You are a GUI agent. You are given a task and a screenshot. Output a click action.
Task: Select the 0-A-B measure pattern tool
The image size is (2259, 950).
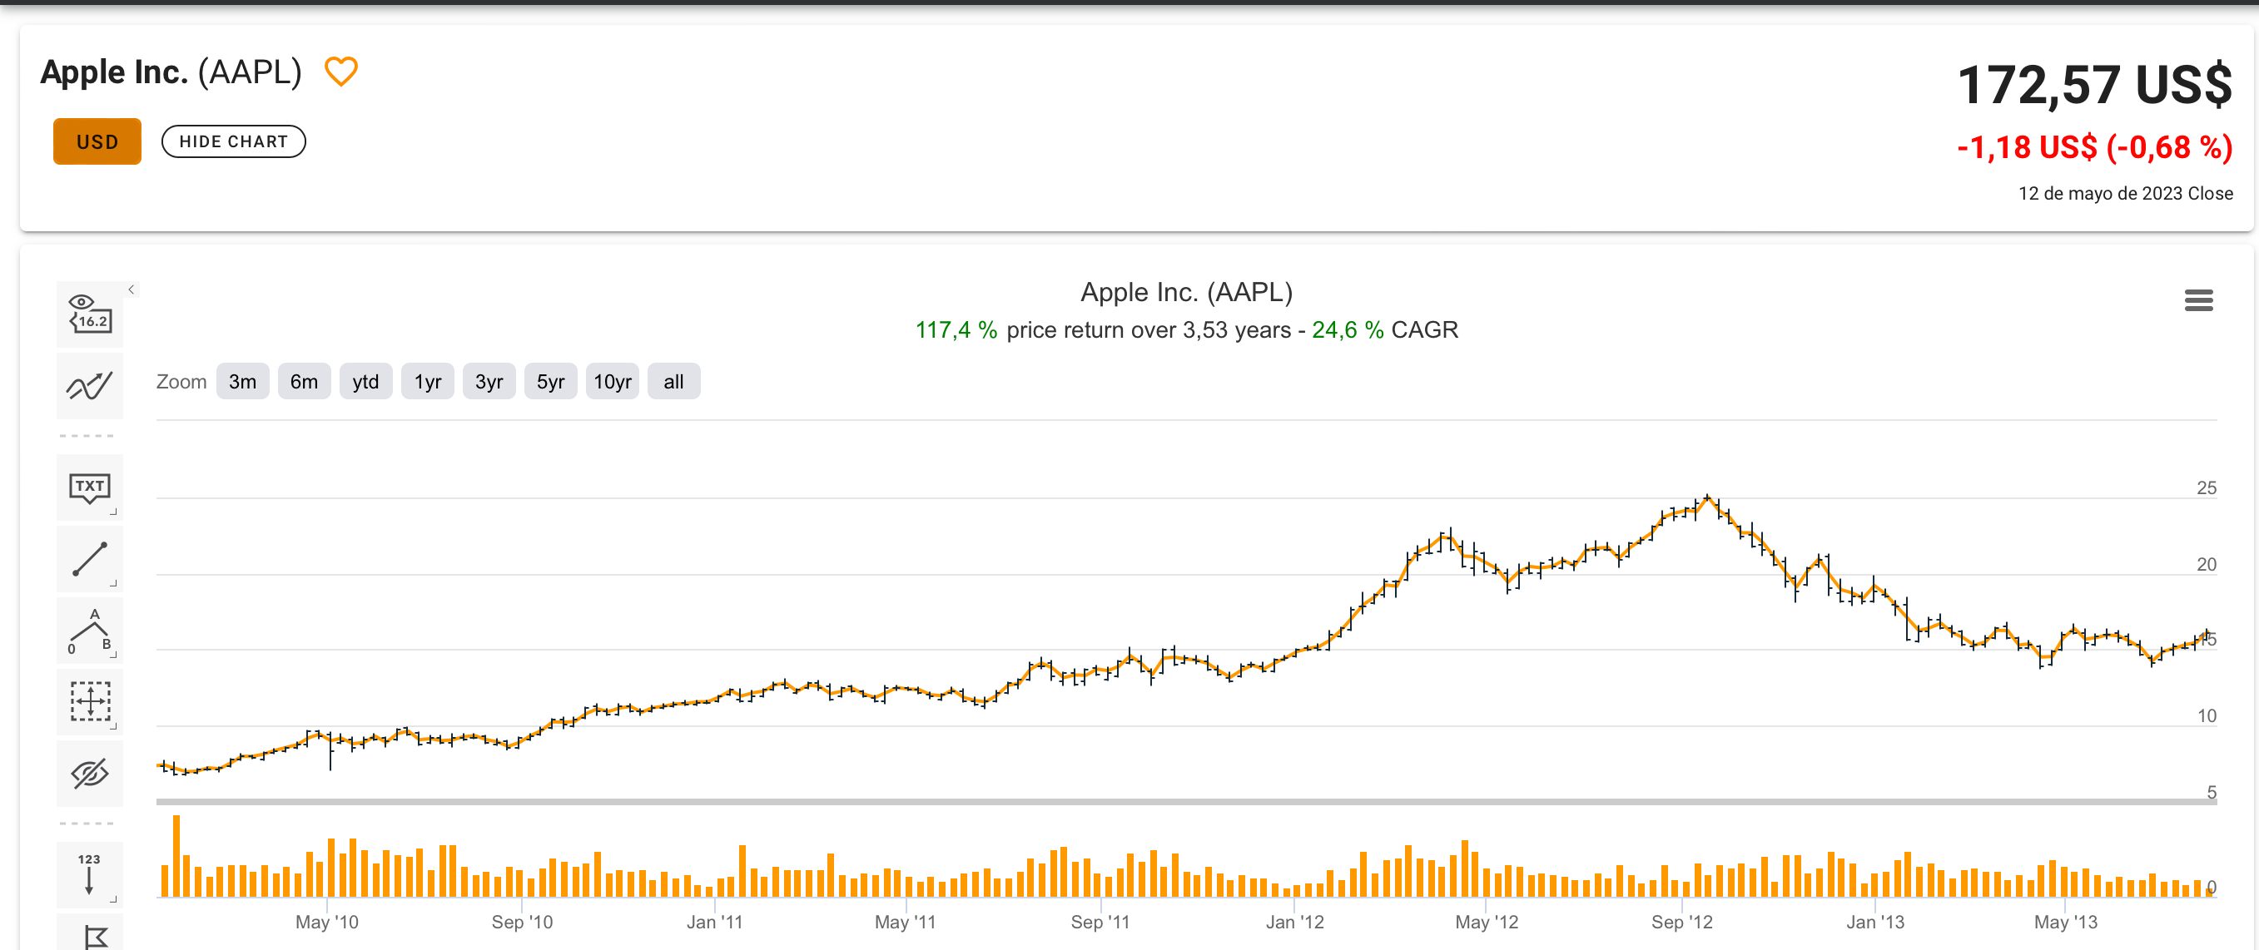pos(89,631)
